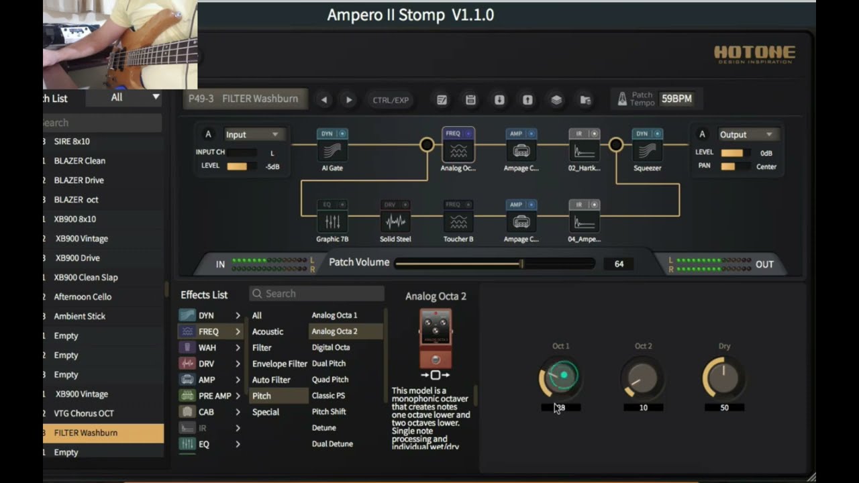Click the Oct 2 knob

tap(643, 378)
